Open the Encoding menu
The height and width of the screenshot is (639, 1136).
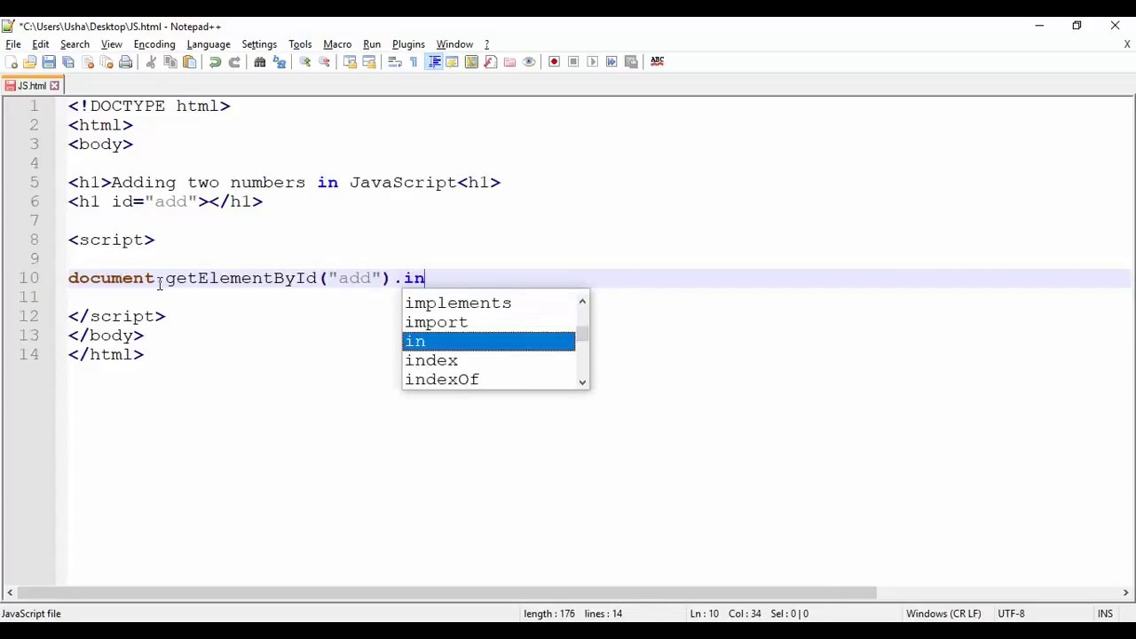[x=154, y=44]
